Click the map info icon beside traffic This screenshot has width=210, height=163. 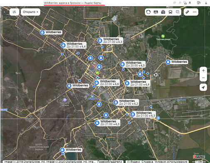[156, 12]
